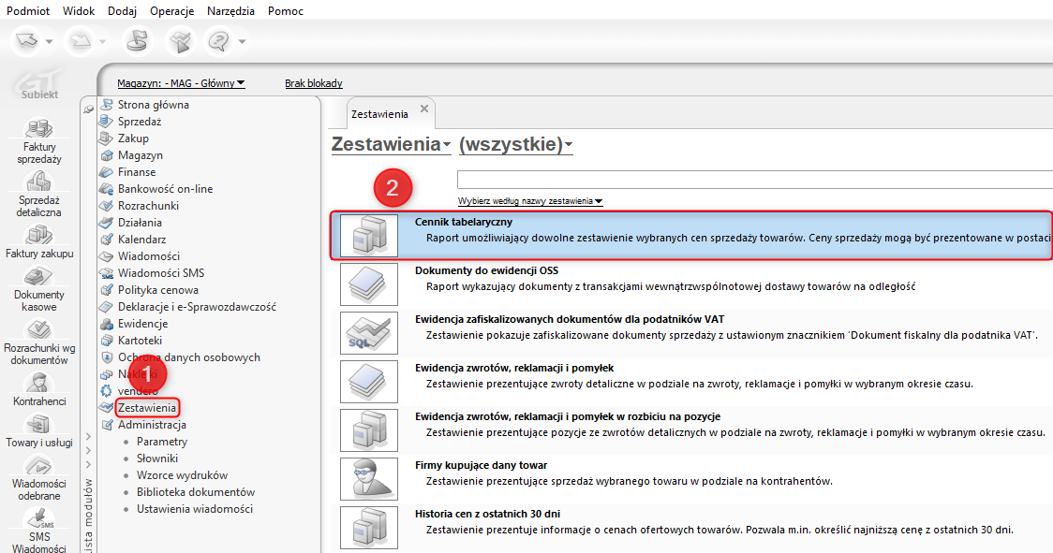Open the Operacje menu
The height and width of the screenshot is (553, 1053).
[x=172, y=10]
